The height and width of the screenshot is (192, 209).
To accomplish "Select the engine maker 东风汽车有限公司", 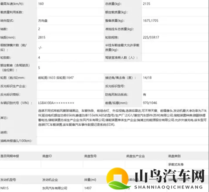I will pos(55,188).
